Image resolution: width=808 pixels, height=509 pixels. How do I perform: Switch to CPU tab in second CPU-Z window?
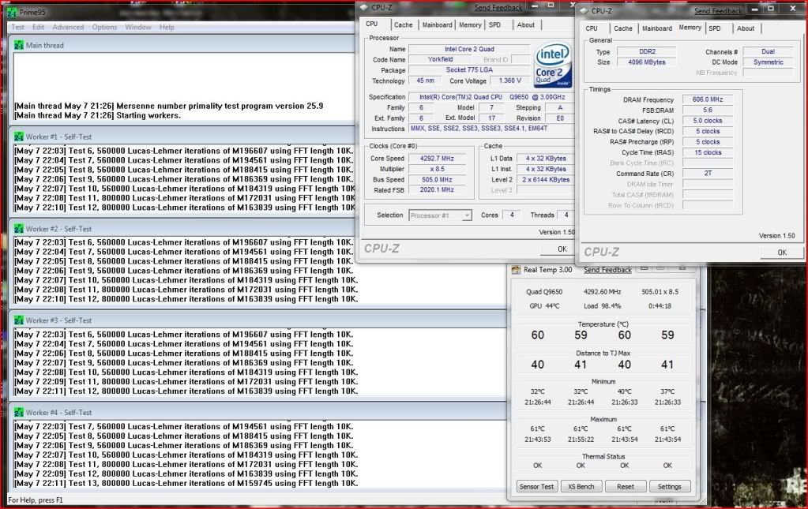coord(592,28)
